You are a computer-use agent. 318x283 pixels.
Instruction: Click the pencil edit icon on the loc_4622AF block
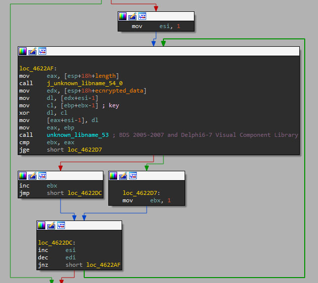pyautogui.click(x=32, y=51)
